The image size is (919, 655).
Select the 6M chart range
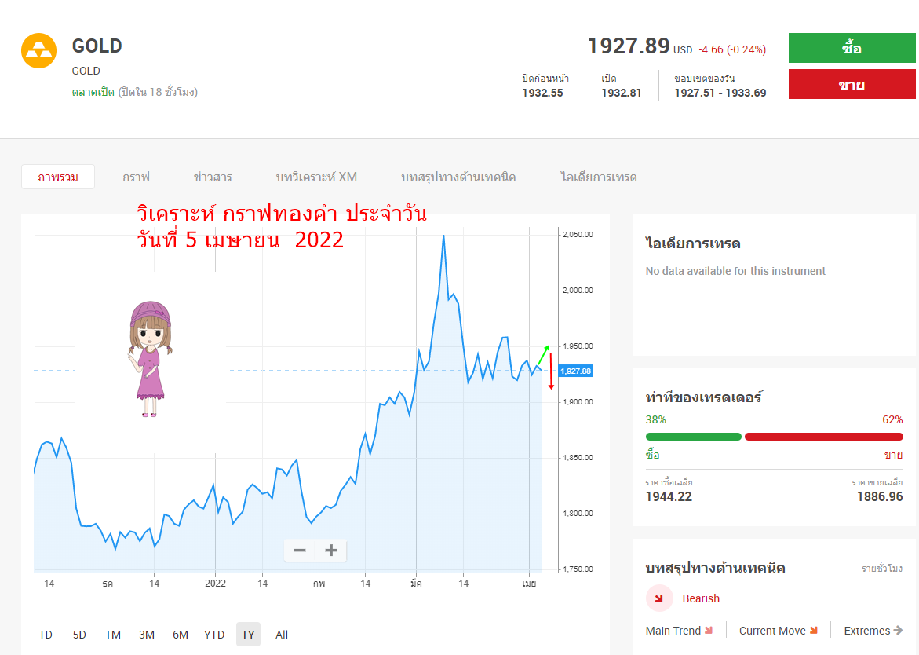(181, 635)
